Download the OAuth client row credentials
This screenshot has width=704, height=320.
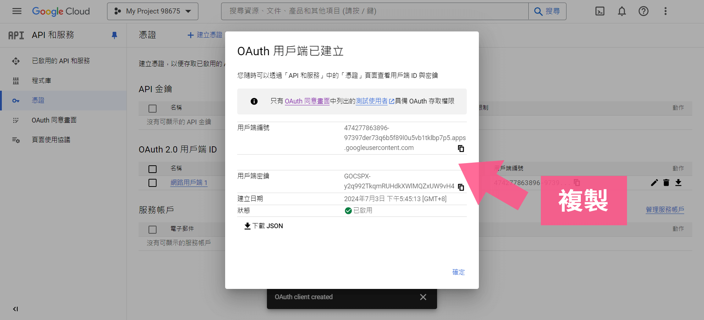tap(678, 183)
